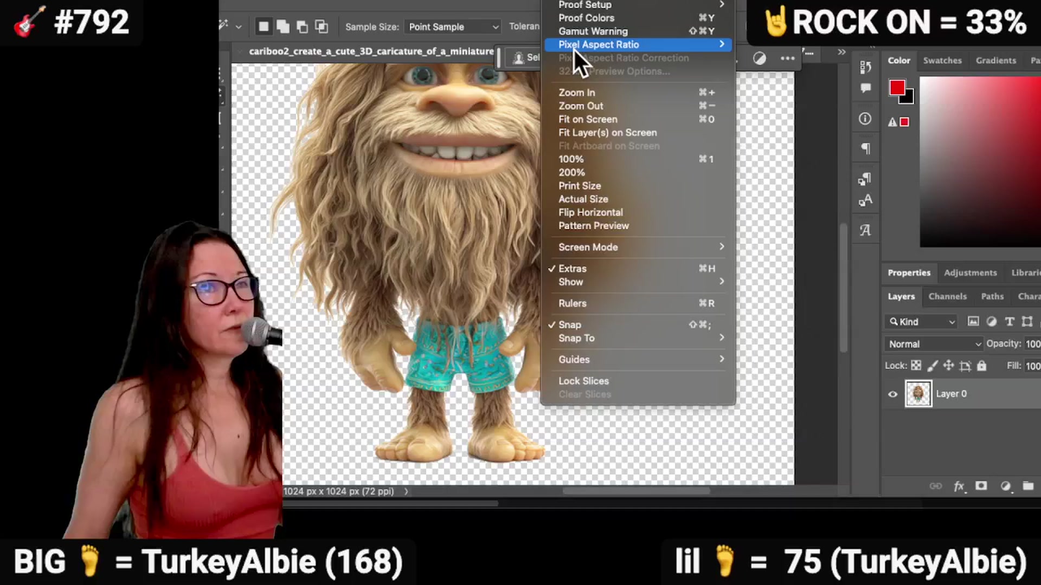1041x585 pixels.
Task: Create a new group folder icon
Action: (1028, 486)
